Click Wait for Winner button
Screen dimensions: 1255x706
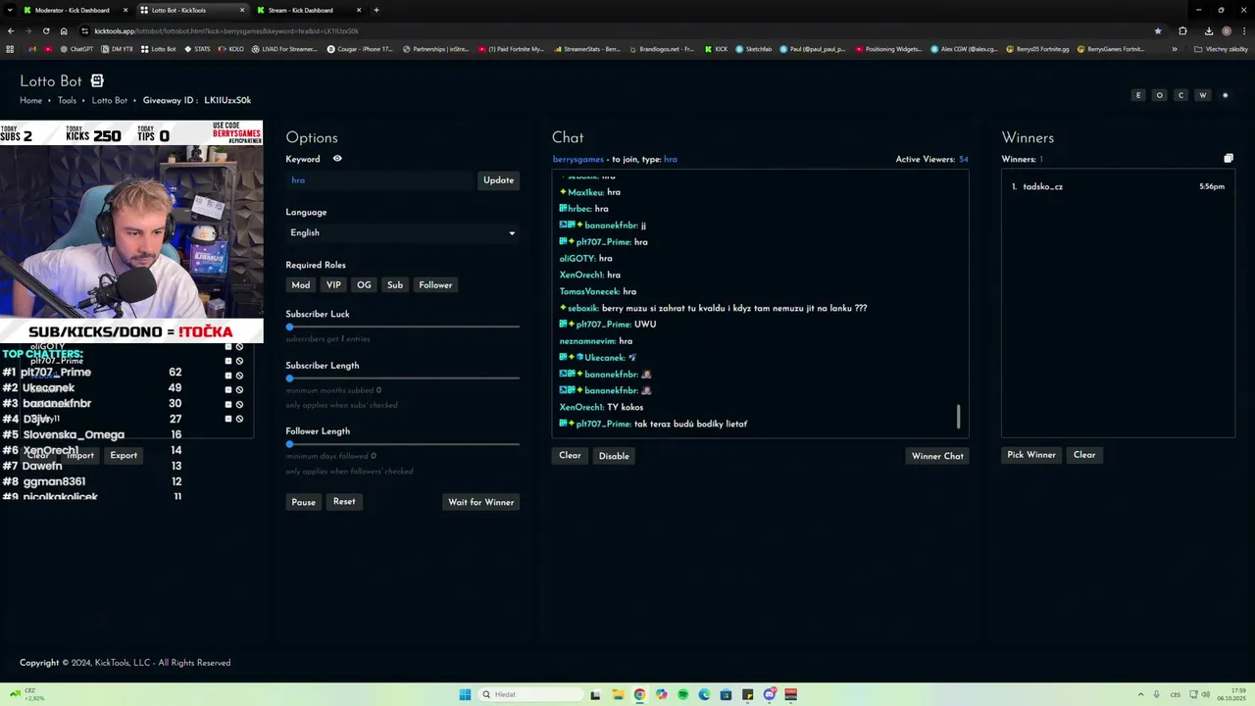(480, 502)
